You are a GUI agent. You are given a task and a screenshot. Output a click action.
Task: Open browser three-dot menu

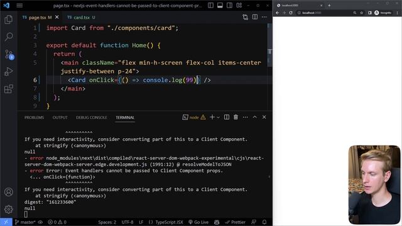coord(398,13)
